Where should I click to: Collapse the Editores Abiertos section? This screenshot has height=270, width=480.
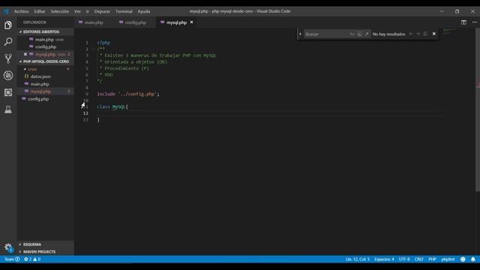point(45,31)
